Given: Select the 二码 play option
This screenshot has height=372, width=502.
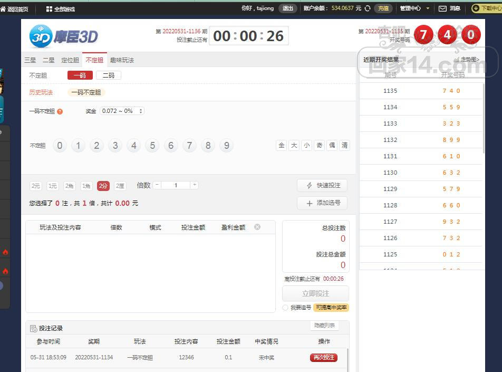Looking at the screenshot, I should coord(109,75).
